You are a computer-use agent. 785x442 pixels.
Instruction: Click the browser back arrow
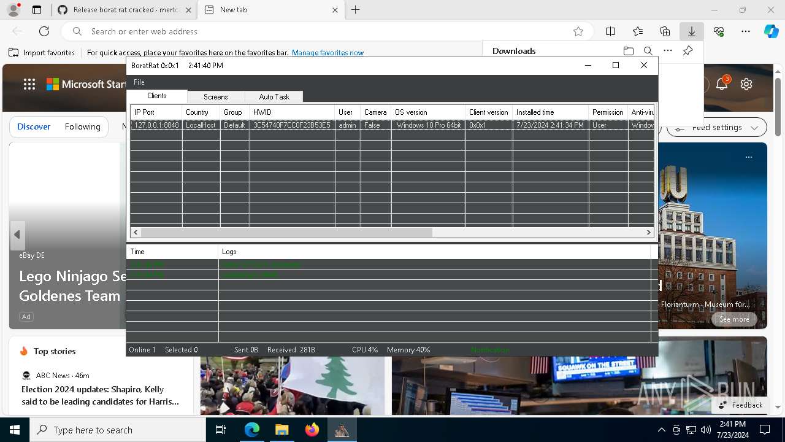click(17, 31)
